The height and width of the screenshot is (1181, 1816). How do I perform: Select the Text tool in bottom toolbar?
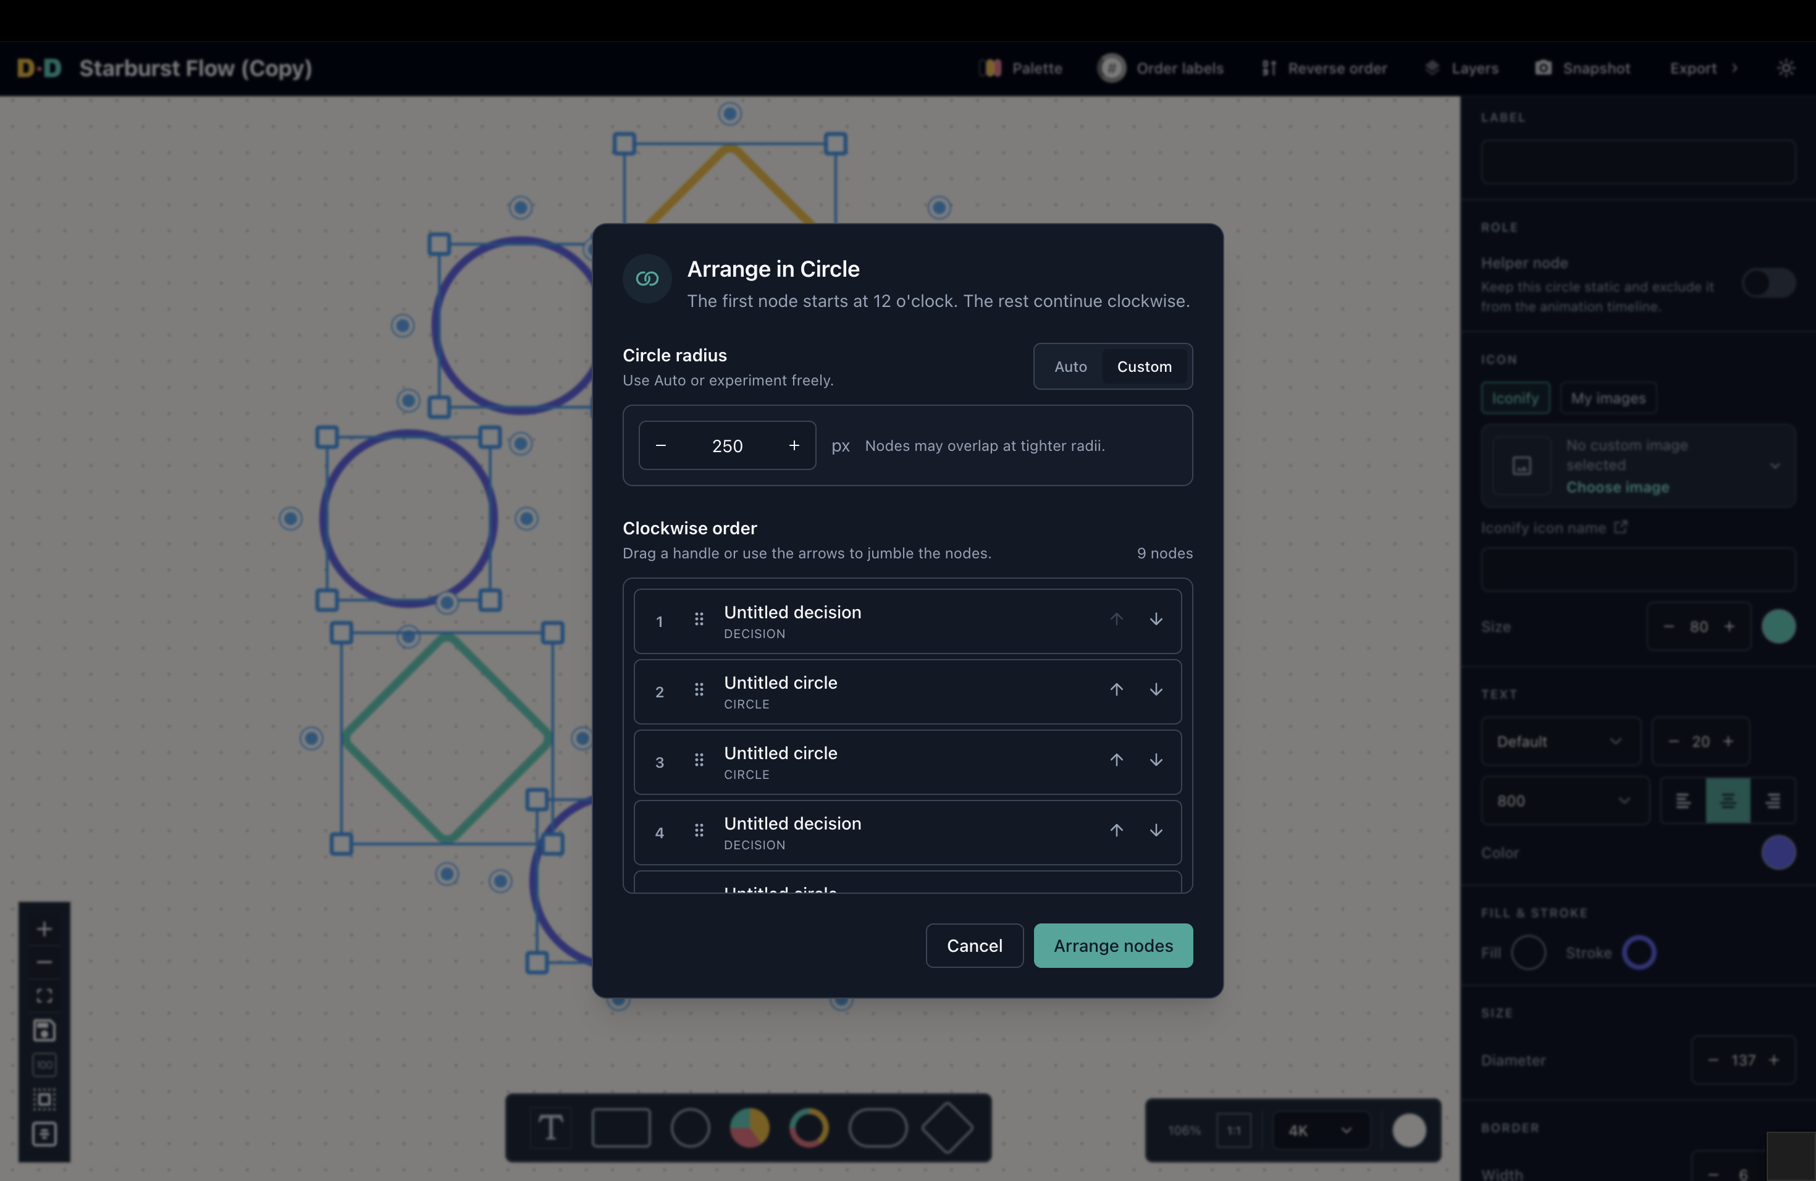click(x=550, y=1128)
